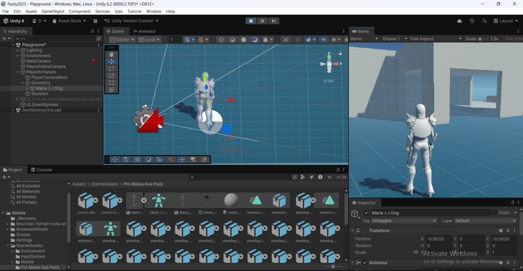Viewport: 523px width, 271px height.
Task: Select the Hand tool in Scene view
Action: coord(112,54)
